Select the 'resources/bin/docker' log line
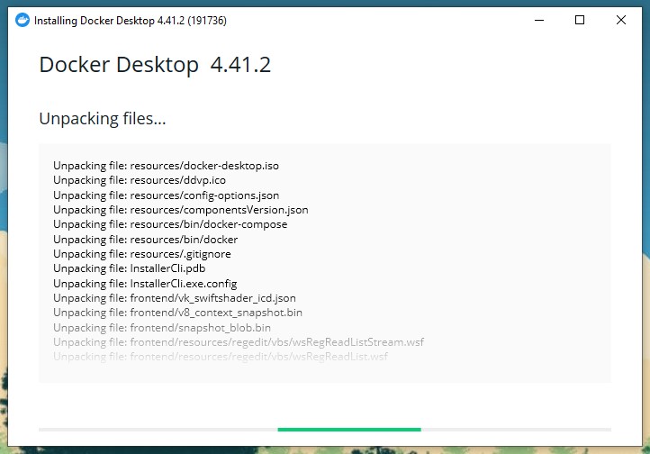This screenshot has width=650, height=454. [146, 240]
